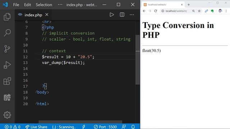Click the Scanning status bar item

[64, 127]
